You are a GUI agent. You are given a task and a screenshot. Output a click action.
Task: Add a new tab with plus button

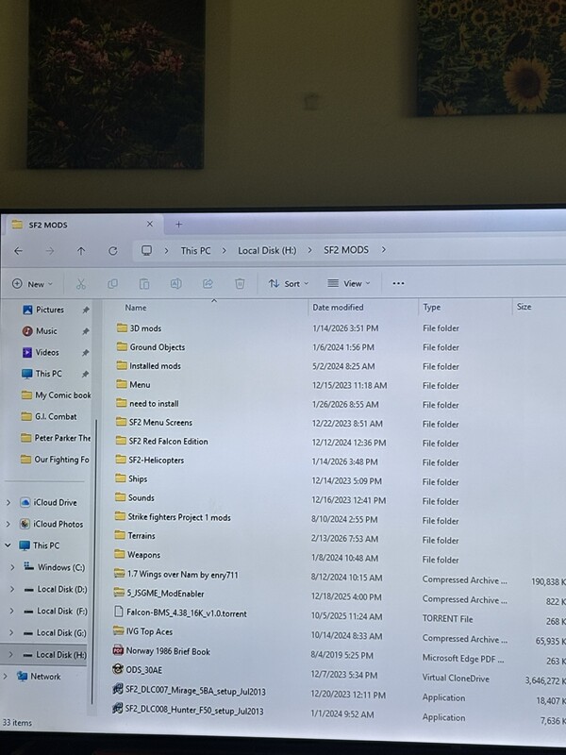[178, 225]
